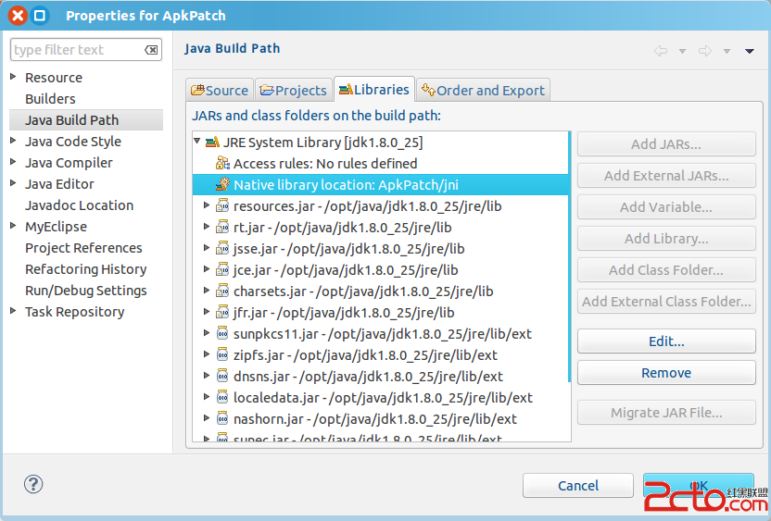
Task: Click the Access rules icon
Action: (222, 164)
